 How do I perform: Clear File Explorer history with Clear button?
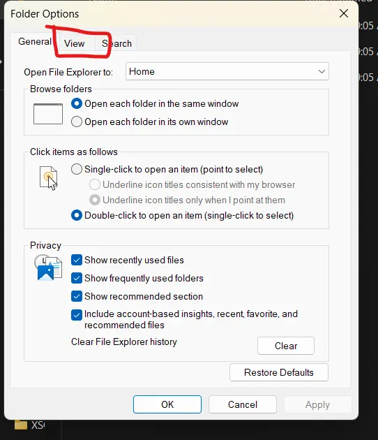286,346
